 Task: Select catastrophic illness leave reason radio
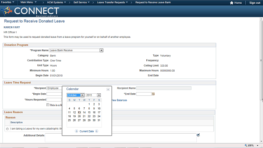(7, 129)
